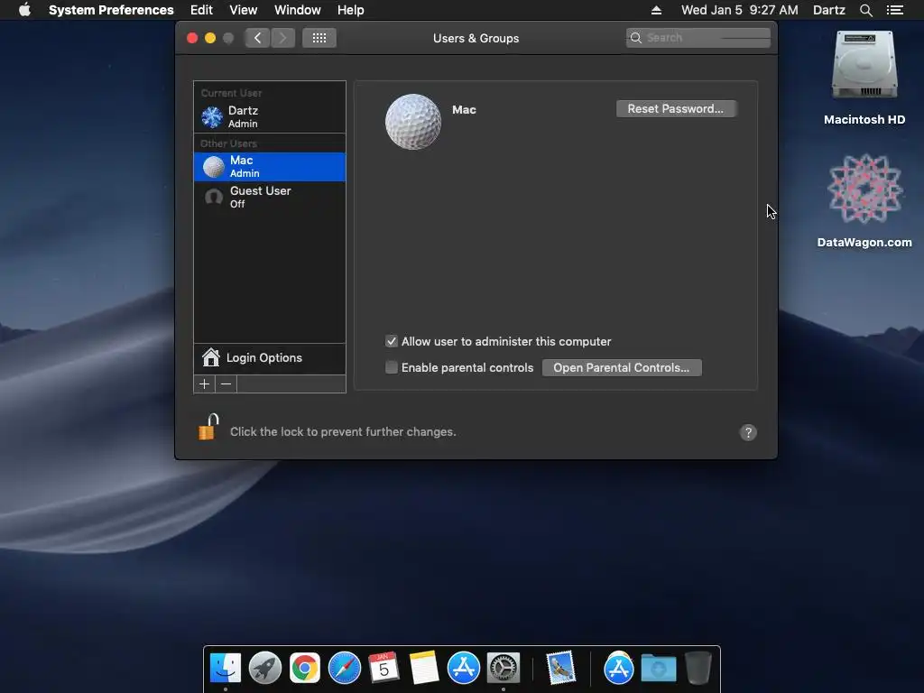
Task: Select Mac Admin user row
Action: (x=270, y=167)
